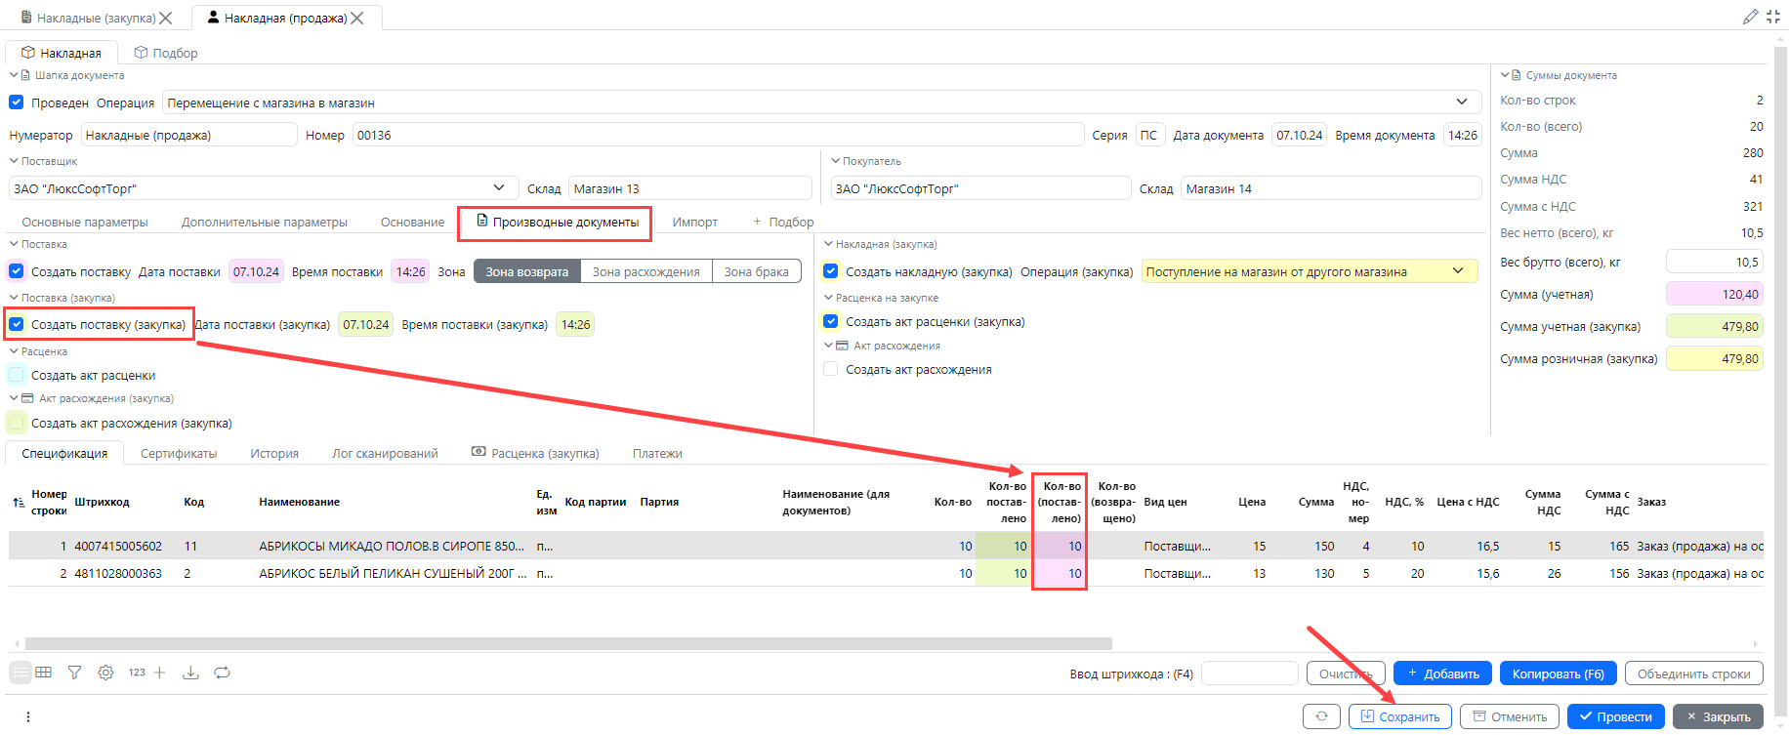Open grid settings gear icon
This screenshot has width=1789, height=735.
point(105,673)
